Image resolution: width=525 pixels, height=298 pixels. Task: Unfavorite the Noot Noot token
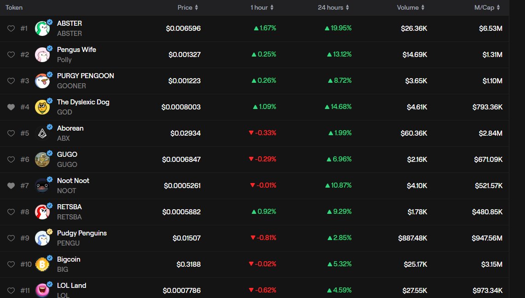click(x=11, y=186)
